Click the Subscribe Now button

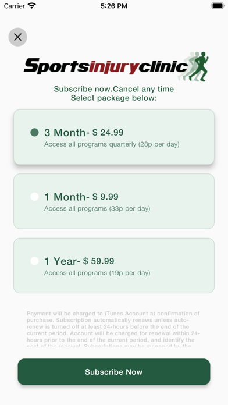(114, 372)
